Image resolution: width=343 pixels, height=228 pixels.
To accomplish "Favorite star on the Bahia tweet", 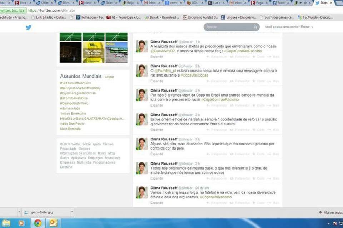I will (254, 130).
